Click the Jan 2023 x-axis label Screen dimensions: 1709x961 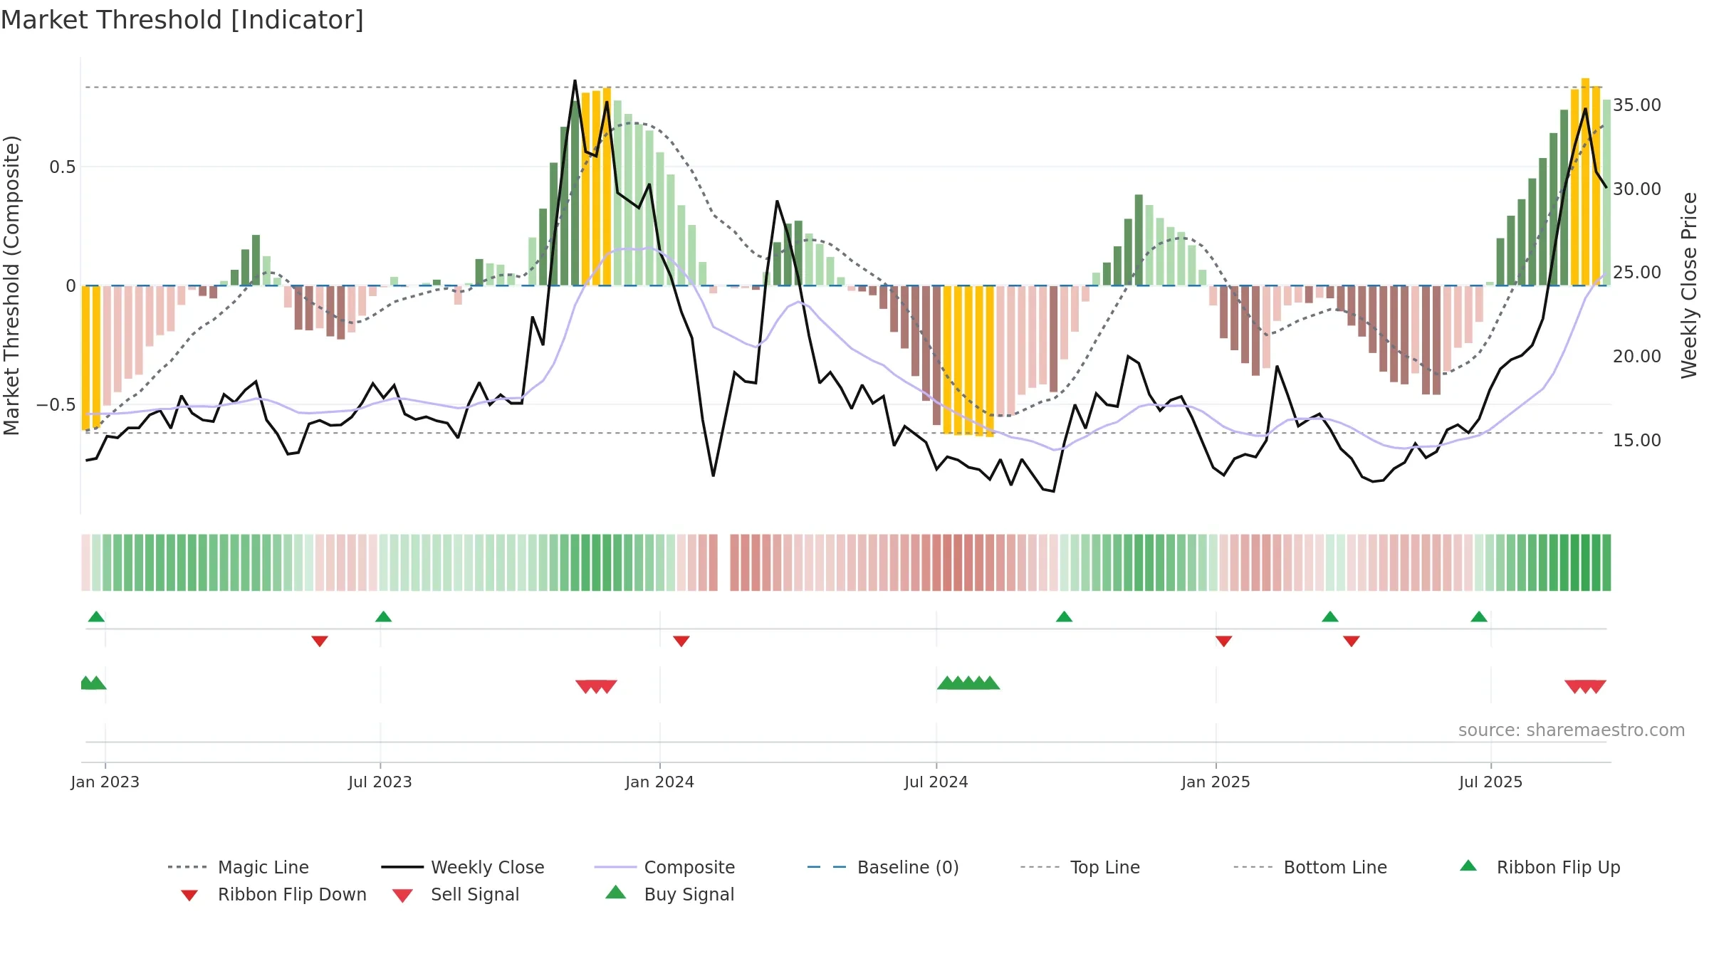[105, 782]
